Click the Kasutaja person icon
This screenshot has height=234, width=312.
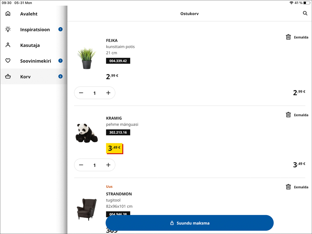pyautogui.click(x=8, y=45)
